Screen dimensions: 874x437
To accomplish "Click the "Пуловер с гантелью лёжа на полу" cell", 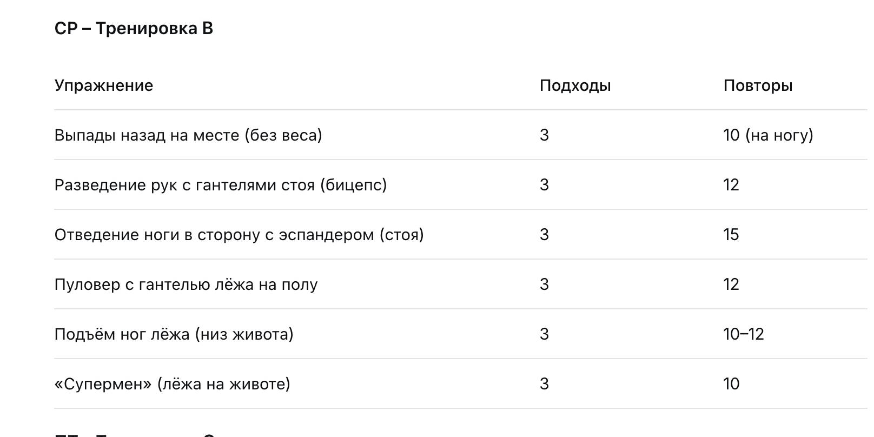I will coord(186,284).
